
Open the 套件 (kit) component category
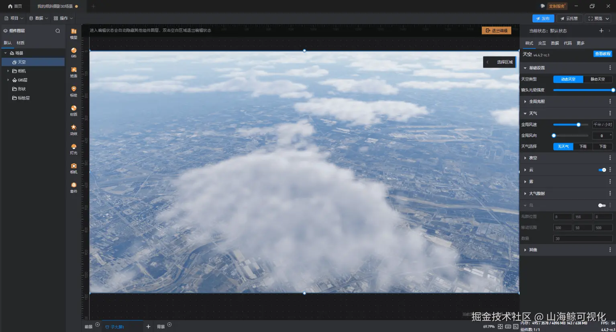(x=73, y=188)
